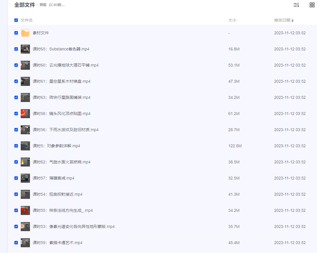This screenshot has width=317, height=253.
Task: Click thumbnail of 课时58 镜头风化顶点贴图 video
Action: tap(25, 114)
